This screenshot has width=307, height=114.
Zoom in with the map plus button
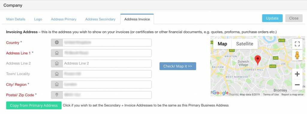coord(297,74)
